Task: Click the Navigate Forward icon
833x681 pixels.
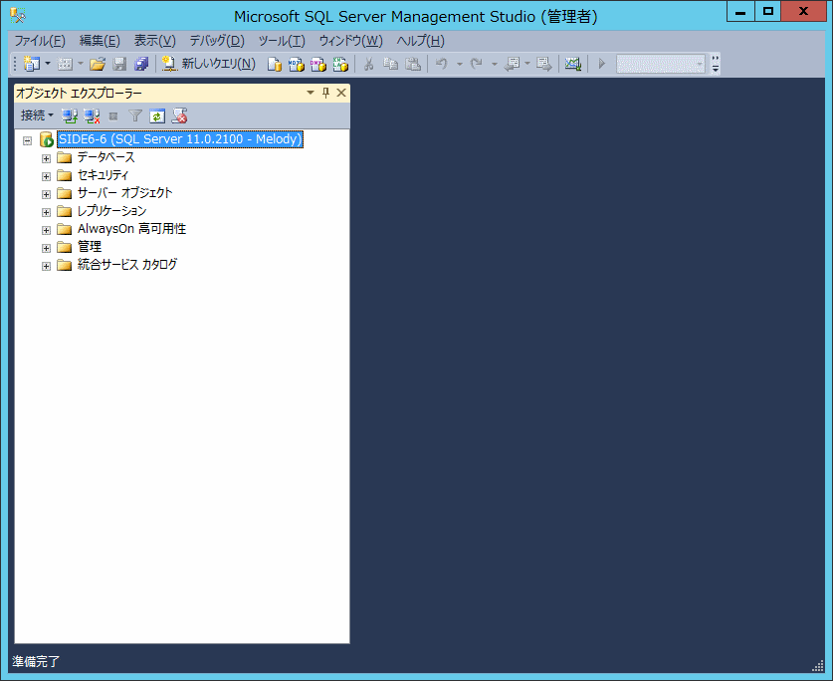Action: tap(544, 64)
